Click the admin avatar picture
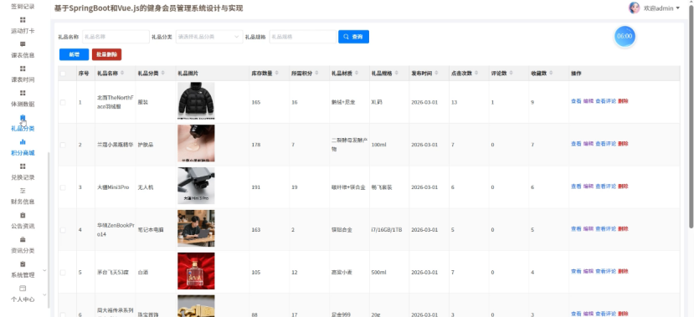The width and height of the screenshot is (694, 317). 635,8
